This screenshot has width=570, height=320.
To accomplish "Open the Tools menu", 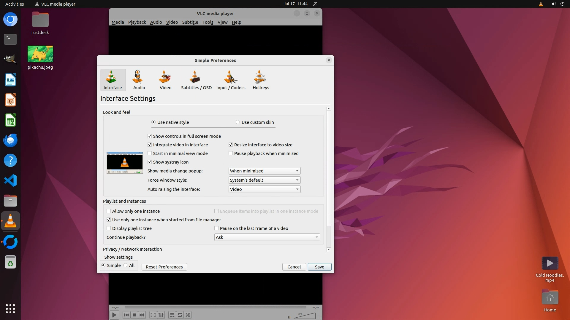I will click(208, 22).
